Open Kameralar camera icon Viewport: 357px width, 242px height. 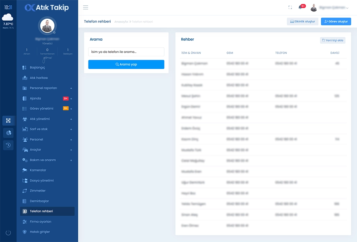click(25, 170)
